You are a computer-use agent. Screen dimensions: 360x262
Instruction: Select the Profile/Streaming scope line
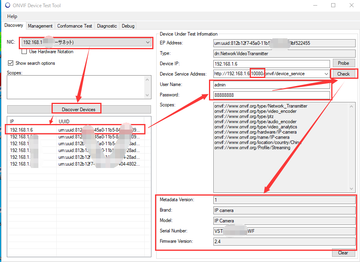[x=252, y=148]
